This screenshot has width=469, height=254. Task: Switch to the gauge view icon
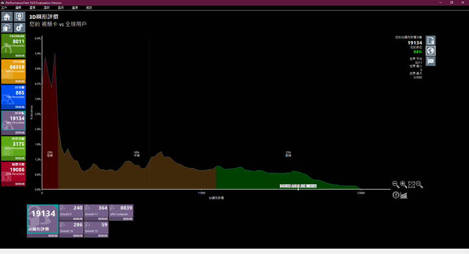point(396,195)
